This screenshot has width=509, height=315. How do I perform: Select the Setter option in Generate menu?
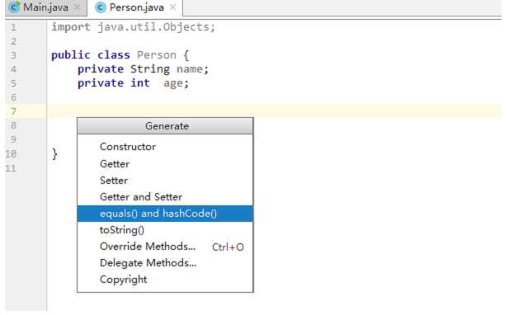(165, 181)
